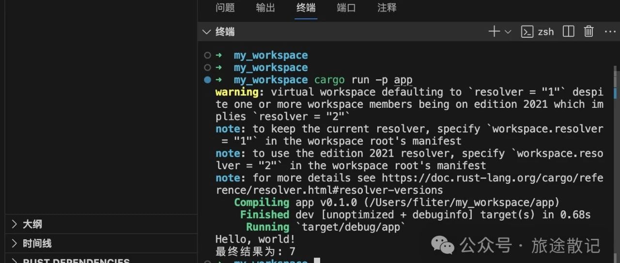Screen dimensions: 620x263
Task: Switch to the 问题 panel tab
Action: coord(225,8)
